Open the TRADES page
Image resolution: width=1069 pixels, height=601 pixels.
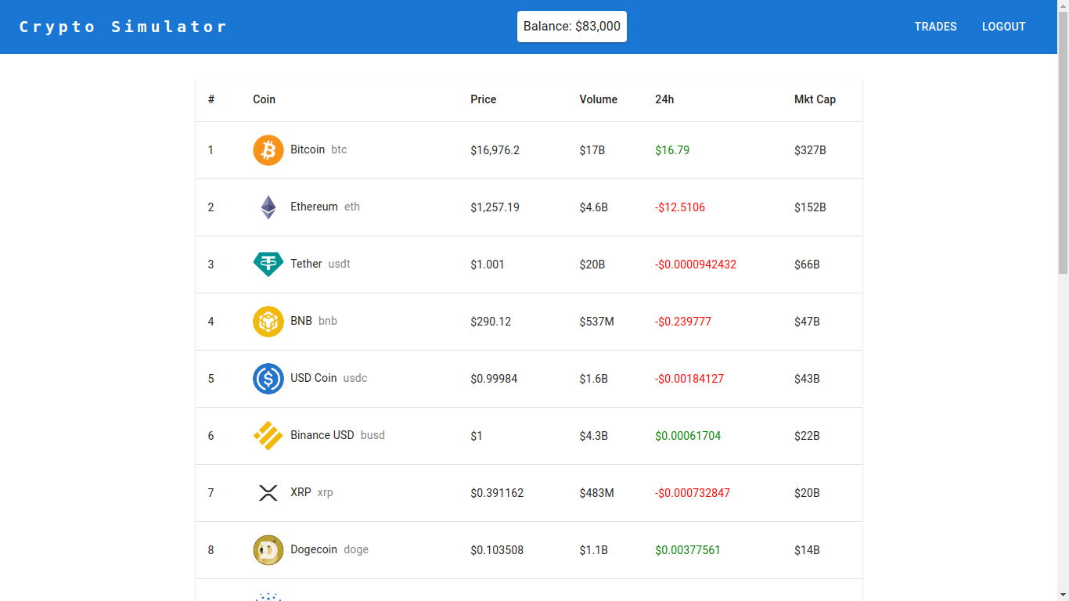click(x=935, y=26)
